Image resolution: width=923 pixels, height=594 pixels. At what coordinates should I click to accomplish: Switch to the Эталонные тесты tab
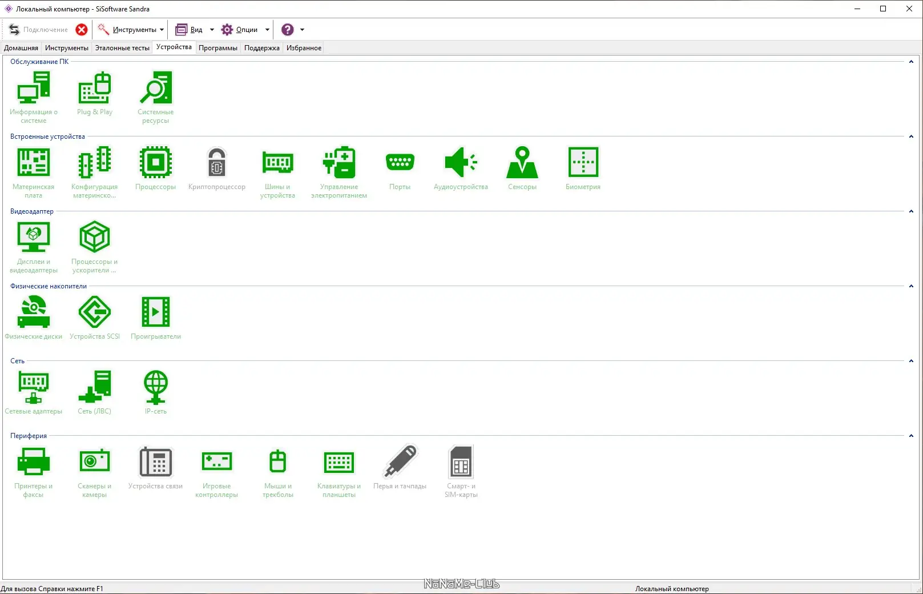pos(122,48)
